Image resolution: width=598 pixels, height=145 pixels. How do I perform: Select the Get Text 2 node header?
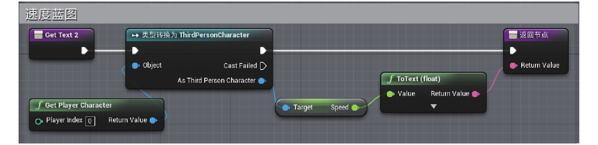[62, 35]
